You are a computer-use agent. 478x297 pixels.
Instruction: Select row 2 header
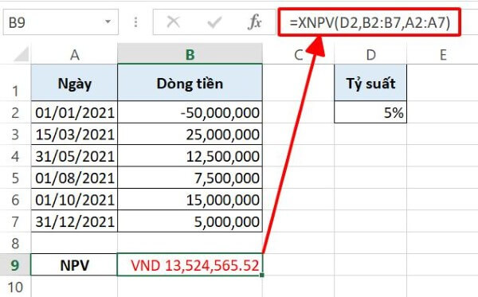[x=15, y=112]
